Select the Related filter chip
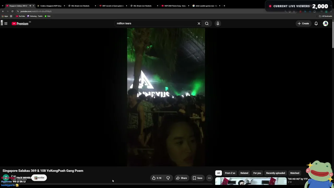 pos(244,173)
